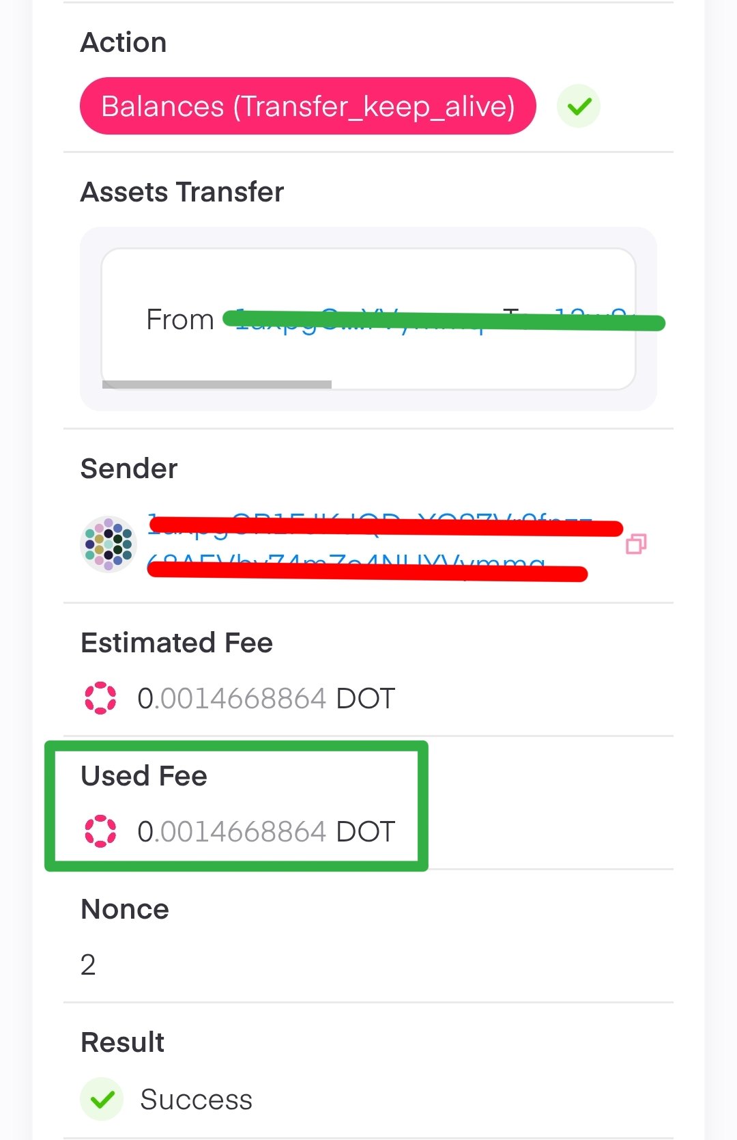Click the Used Fee label
Image resolution: width=737 pixels, height=1140 pixels.
coord(144,776)
